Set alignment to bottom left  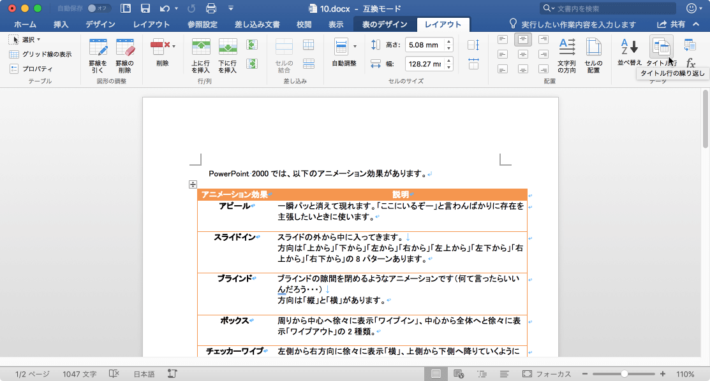(x=503, y=69)
